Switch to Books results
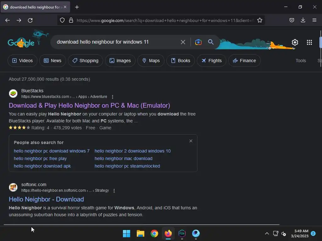Viewport: 322px width, 241px height. click(180, 61)
